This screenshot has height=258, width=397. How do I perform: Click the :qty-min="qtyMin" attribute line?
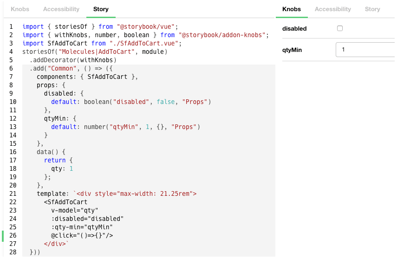82,227
